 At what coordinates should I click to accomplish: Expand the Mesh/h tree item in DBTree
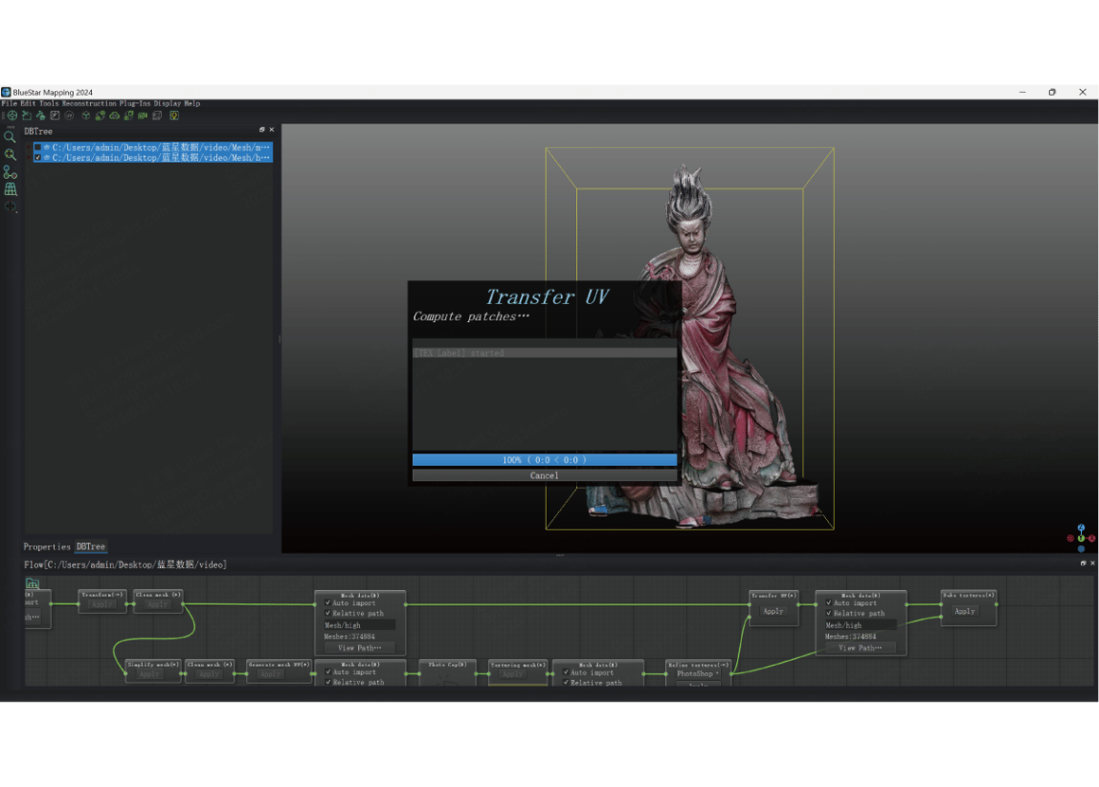29,157
